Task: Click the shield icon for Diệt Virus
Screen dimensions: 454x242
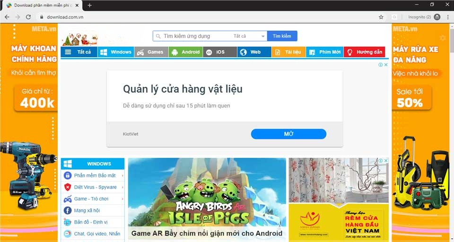Action: 68,187
